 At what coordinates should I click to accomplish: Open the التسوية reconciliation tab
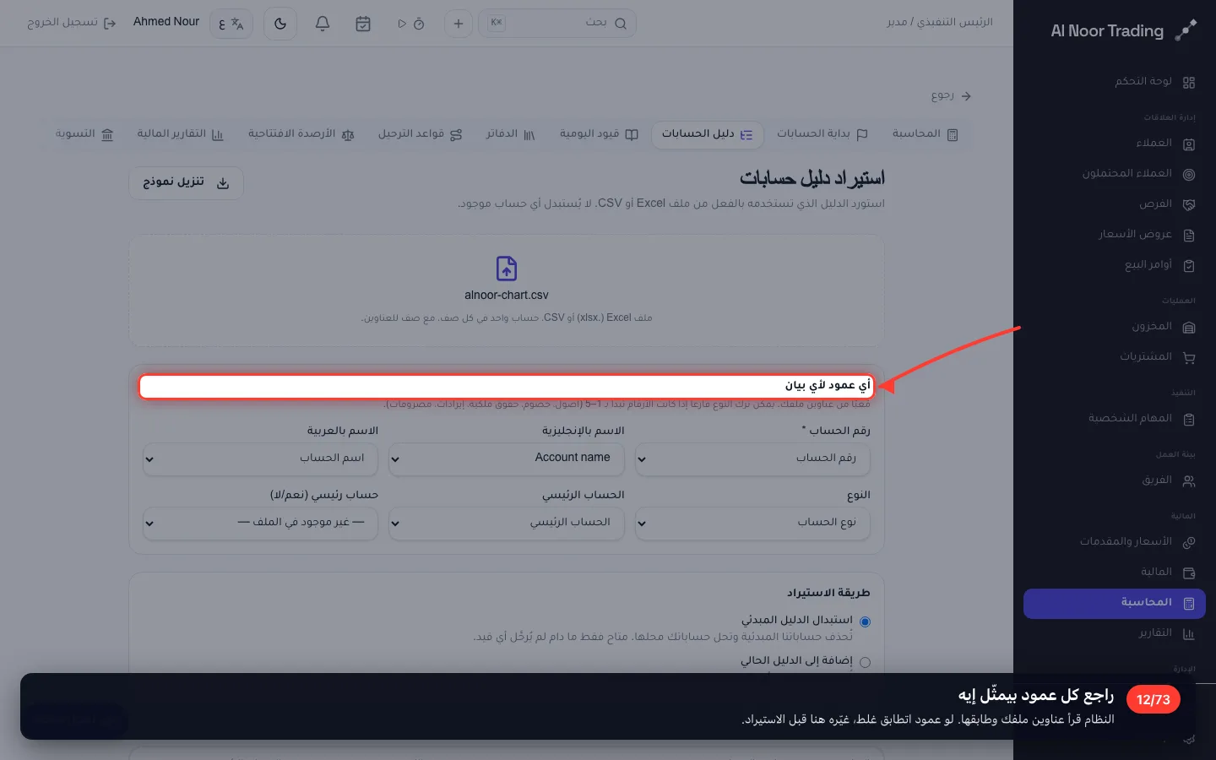pyautogui.click(x=84, y=134)
